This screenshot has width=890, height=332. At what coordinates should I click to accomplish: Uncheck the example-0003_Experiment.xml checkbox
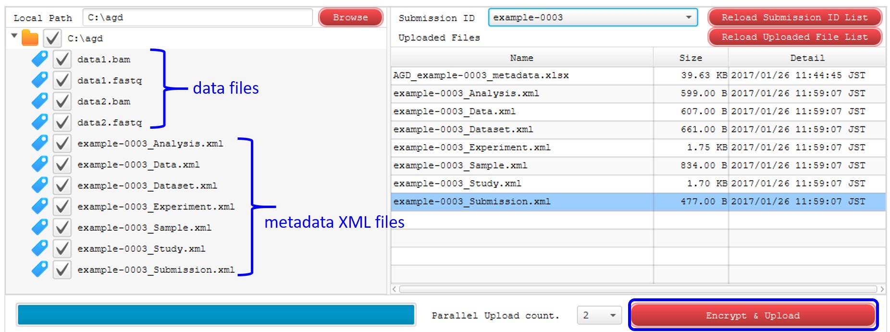(62, 207)
